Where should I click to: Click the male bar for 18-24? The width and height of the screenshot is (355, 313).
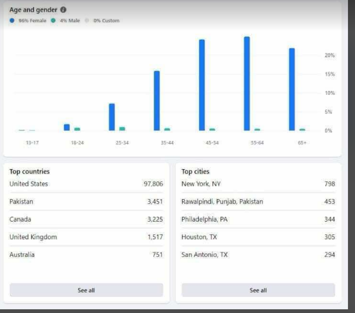[77, 129]
